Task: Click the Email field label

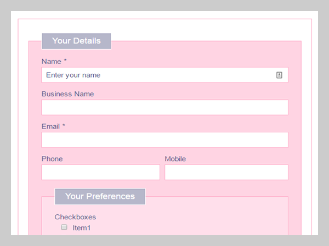Action: pos(51,126)
